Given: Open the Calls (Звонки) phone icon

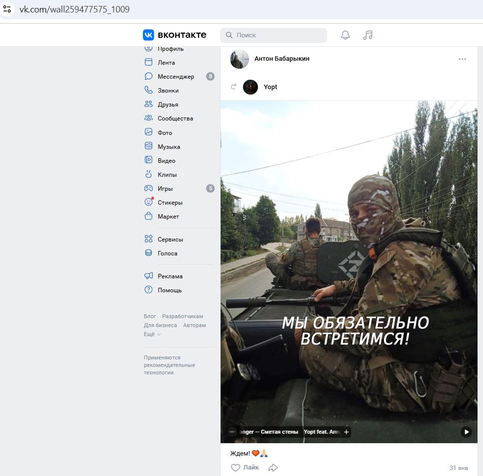Looking at the screenshot, I should click(x=148, y=91).
